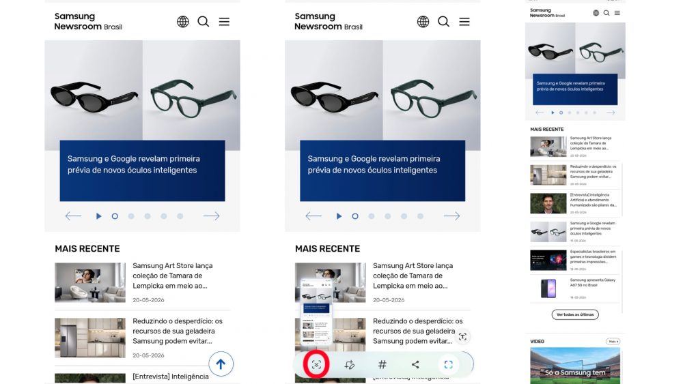Click Samsung Newsroom Brasil logo in left phone screen

click(x=88, y=21)
